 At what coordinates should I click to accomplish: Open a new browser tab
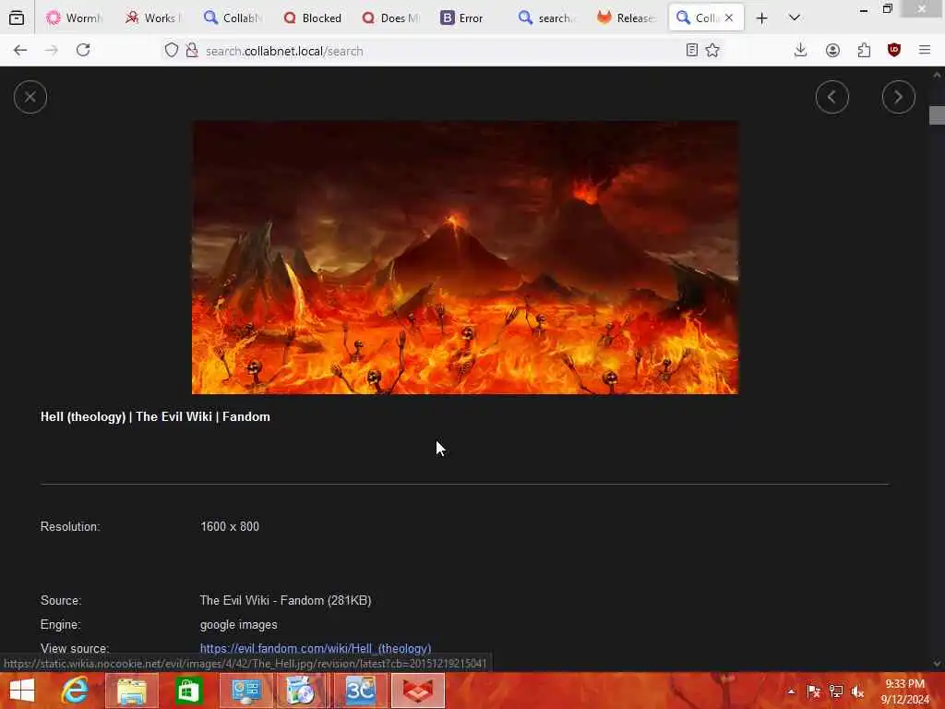761,18
